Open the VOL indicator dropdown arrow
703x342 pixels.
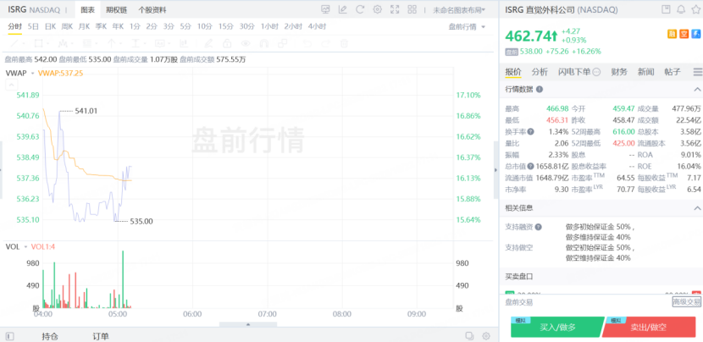coord(25,247)
